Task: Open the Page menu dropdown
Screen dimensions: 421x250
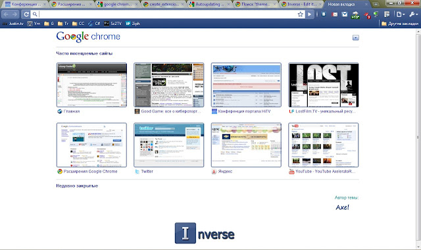Action: pyautogui.click(x=401, y=14)
